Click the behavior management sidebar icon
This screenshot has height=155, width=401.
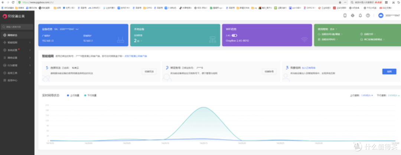(x=4, y=65)
